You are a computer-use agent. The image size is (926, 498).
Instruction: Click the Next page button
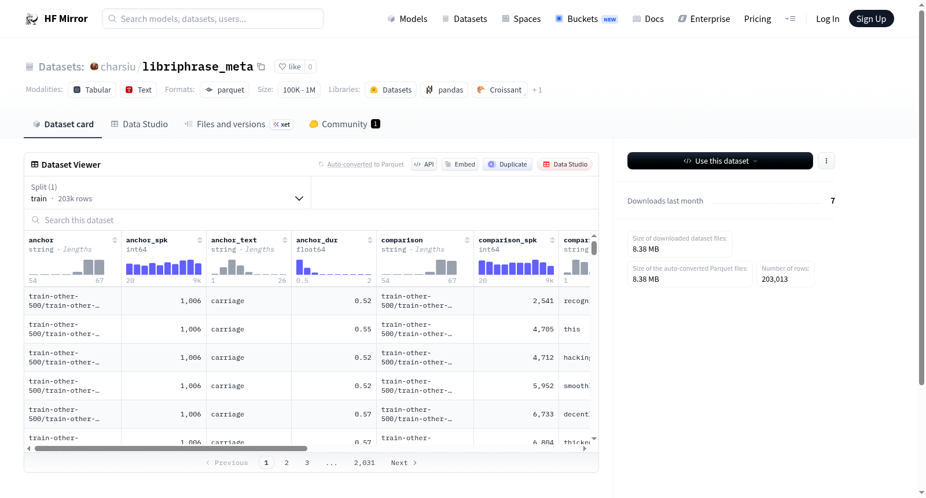click(404, 463)
